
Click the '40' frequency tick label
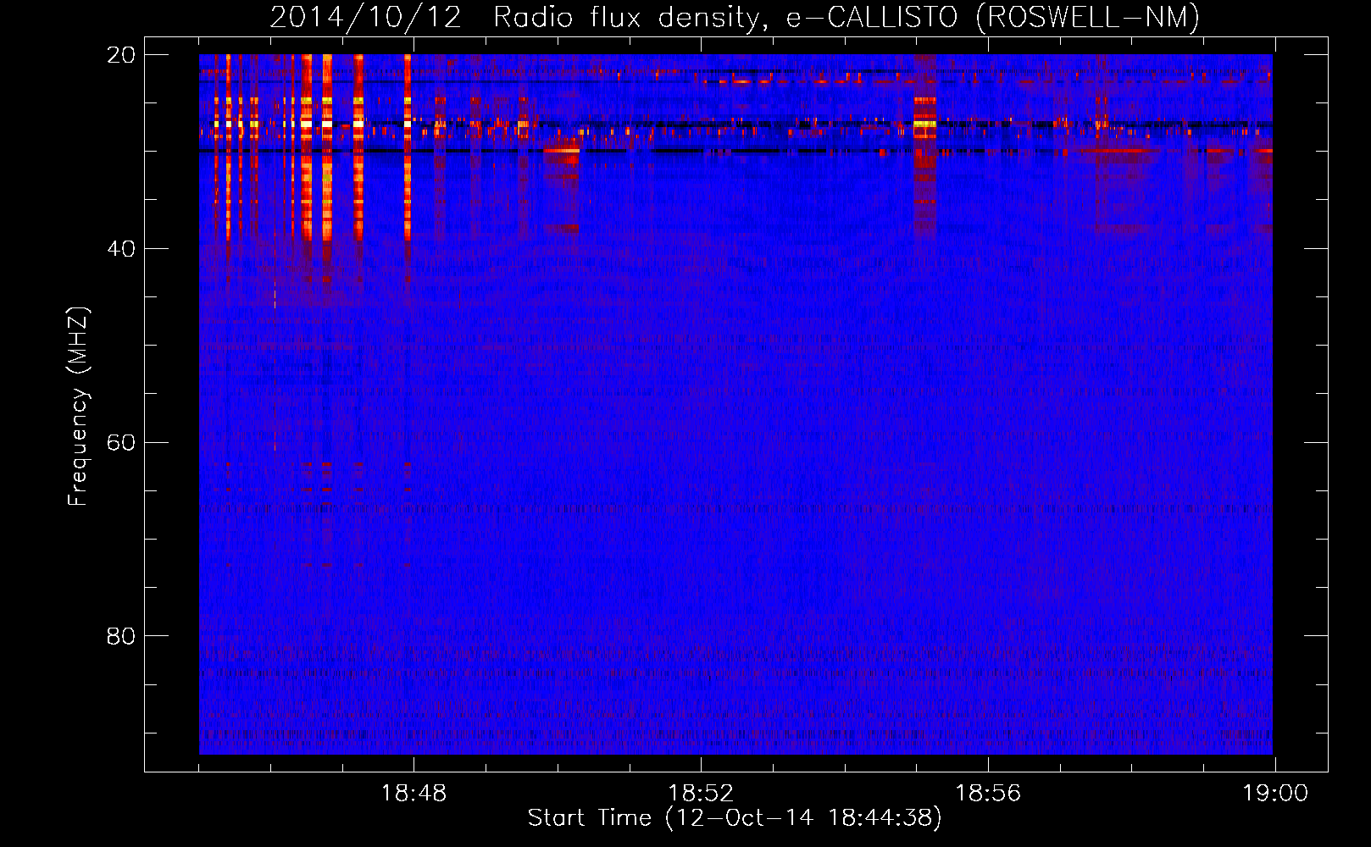pos(121,249)
